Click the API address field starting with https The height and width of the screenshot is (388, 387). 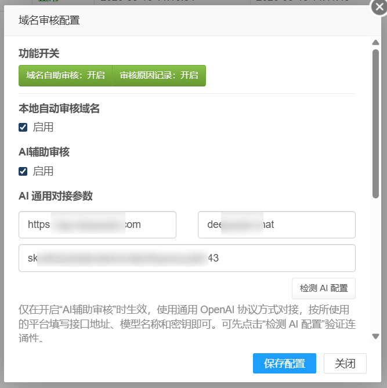[97, 224]
